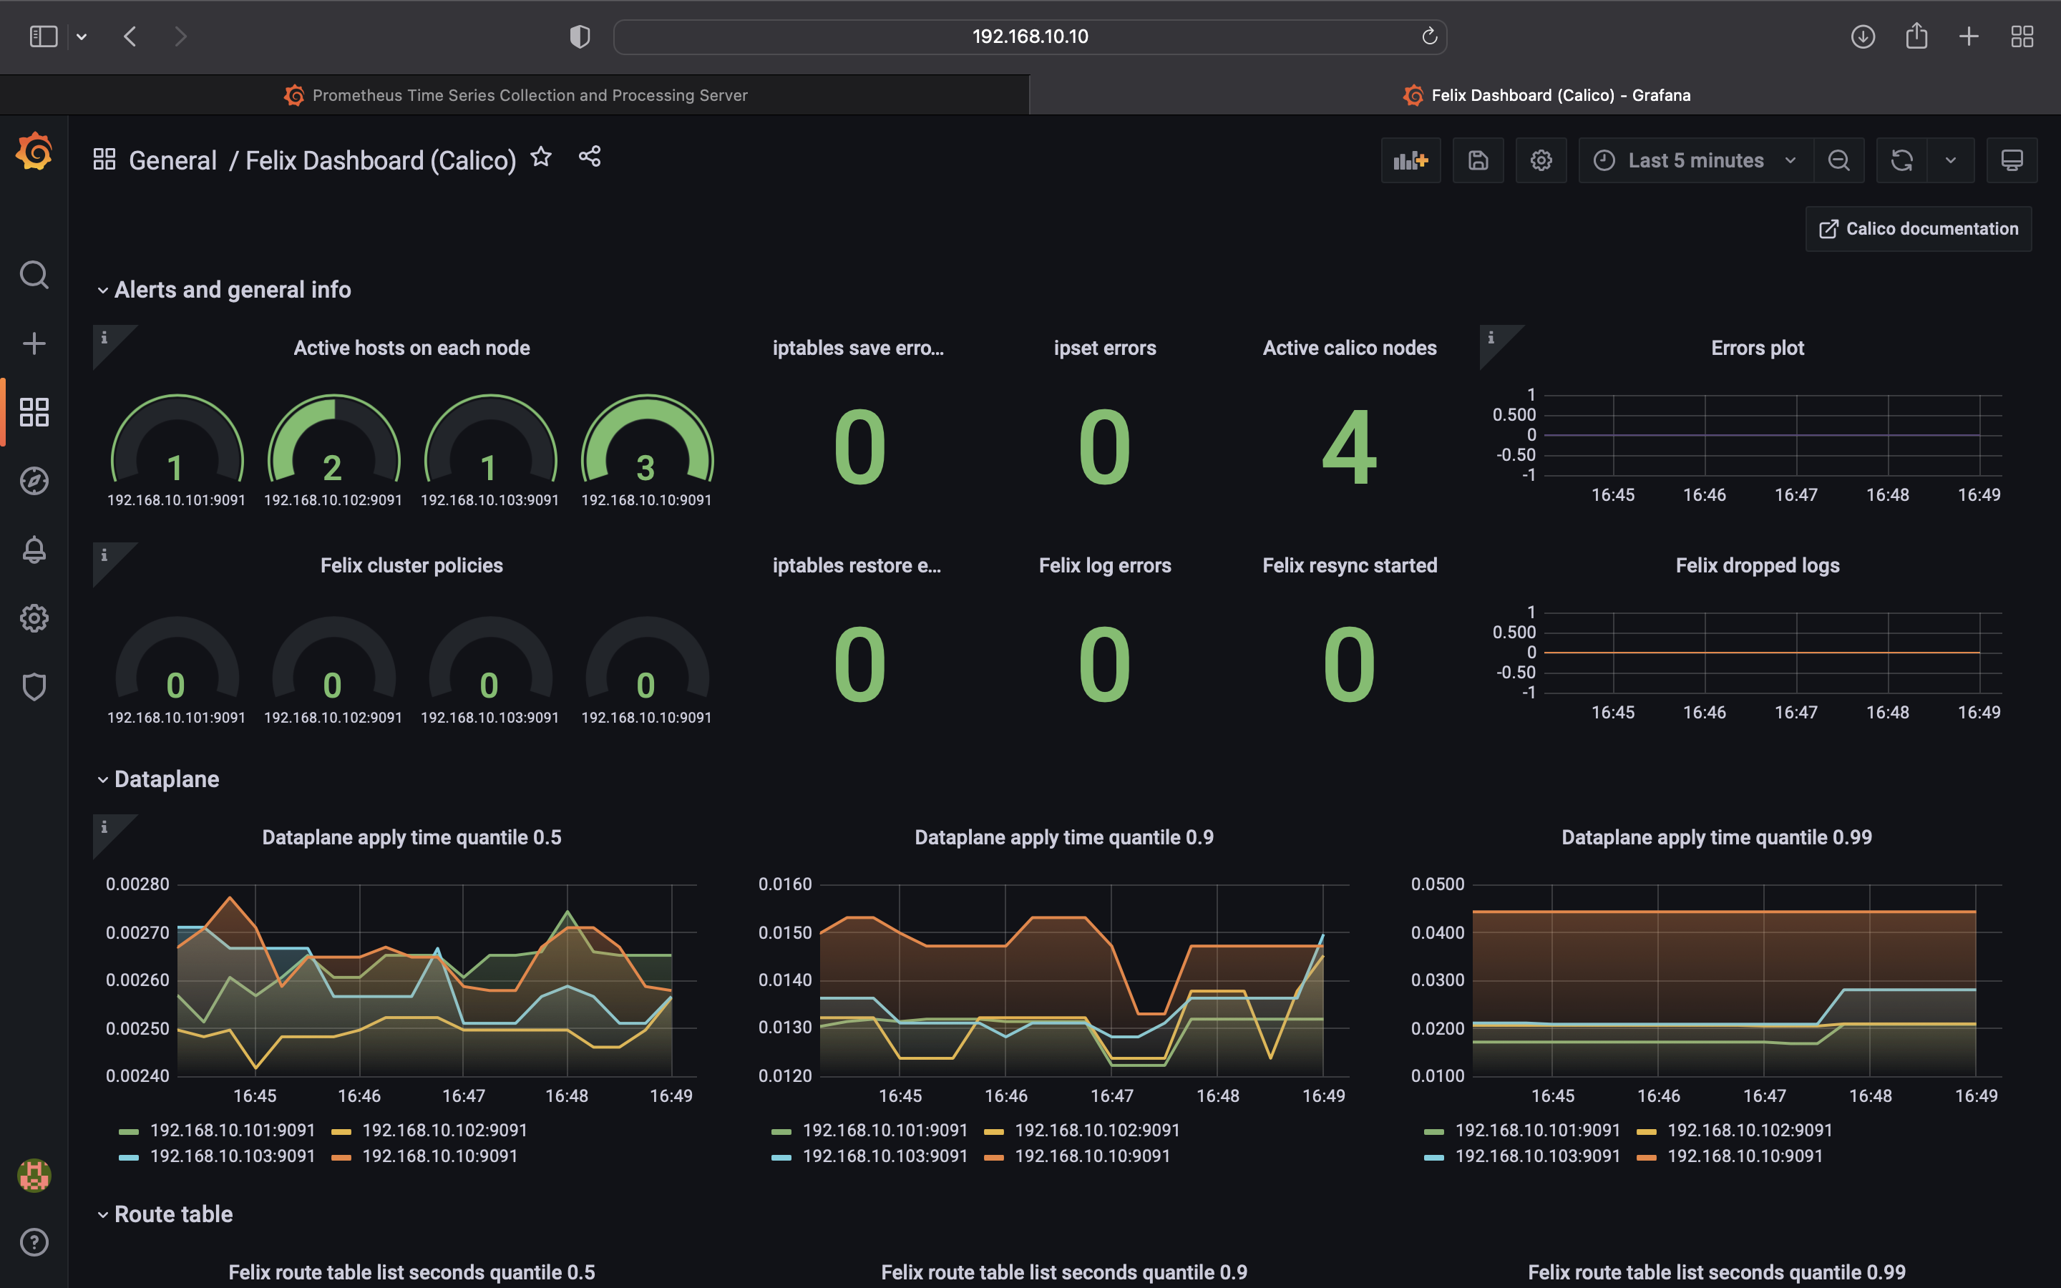2061x1288 pixels.
Task: Toggle 192.168.10.10:9091 series in quantile 0.99 legend
Action: (x=1744, y=1156)
